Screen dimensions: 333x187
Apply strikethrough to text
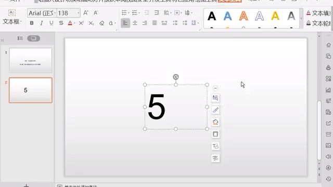pos(61,23)
